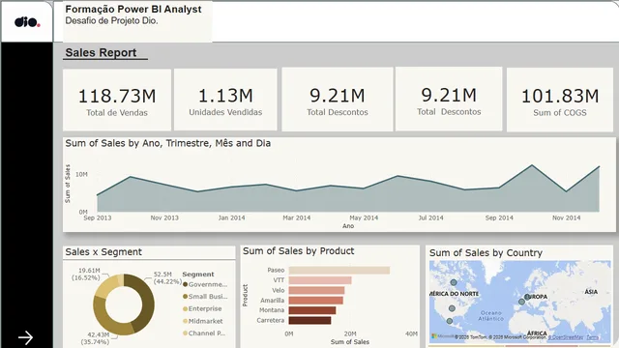Click the dio logo in the sidebar
Screen dimensions: 619x348
click(x=27, y=22)
